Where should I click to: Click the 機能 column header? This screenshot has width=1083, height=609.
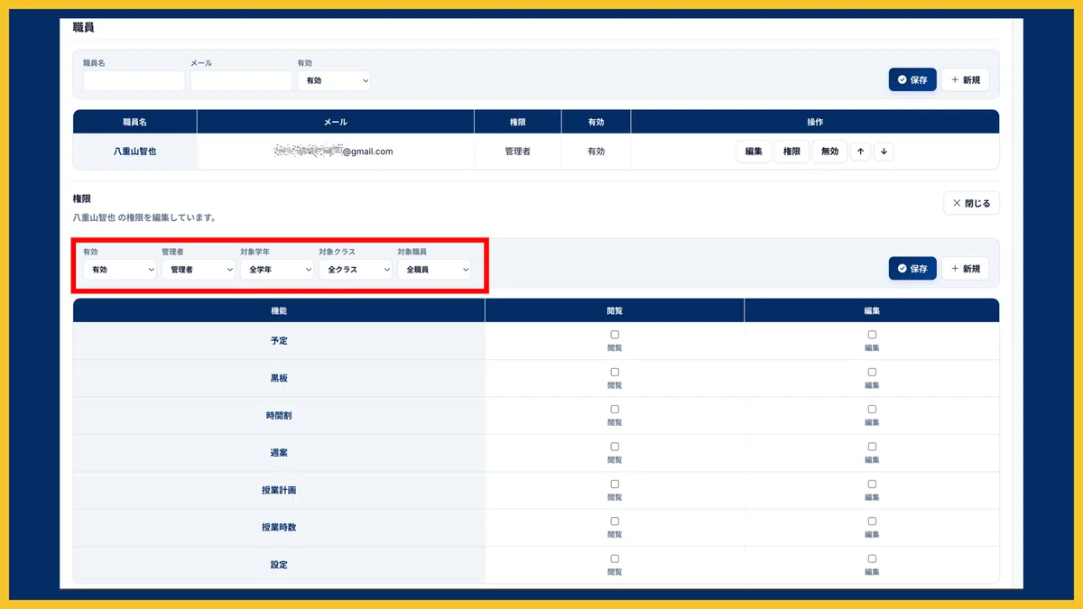click(x=279, y=310)
